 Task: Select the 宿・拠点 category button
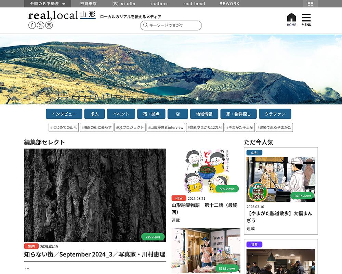pos(151,114)
